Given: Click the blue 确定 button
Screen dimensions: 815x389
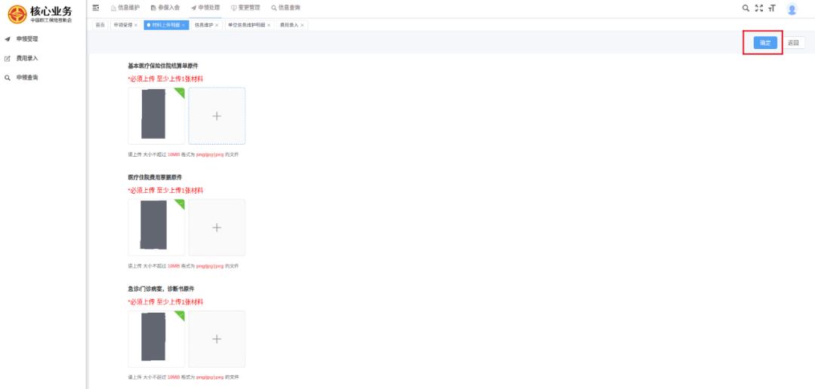Looking at the screenshot, I should click(764, 43).
